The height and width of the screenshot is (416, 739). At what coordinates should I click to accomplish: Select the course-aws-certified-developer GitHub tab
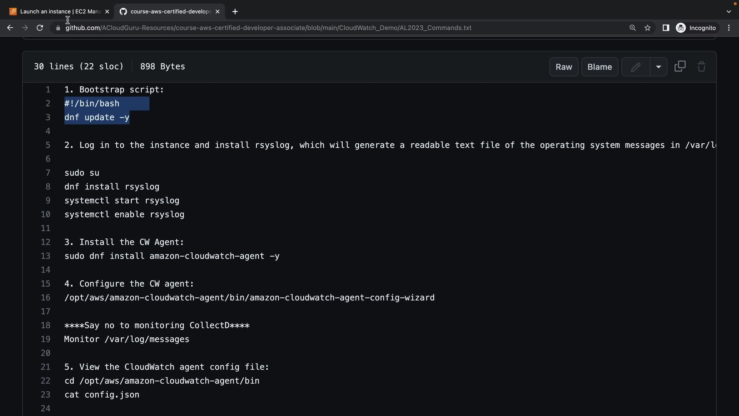169,12
